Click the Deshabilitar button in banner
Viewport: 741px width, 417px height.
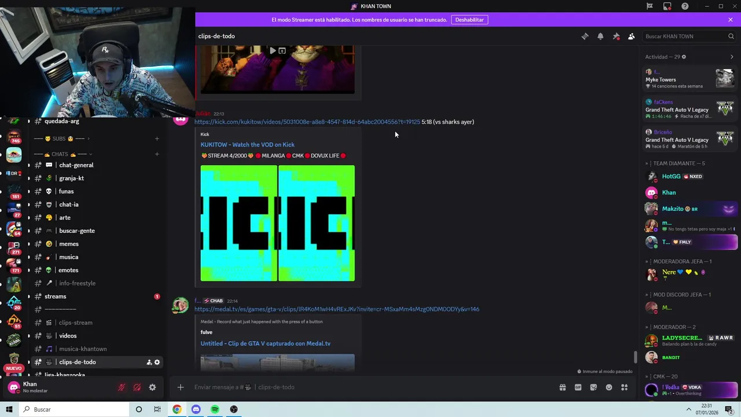(469, 20)
